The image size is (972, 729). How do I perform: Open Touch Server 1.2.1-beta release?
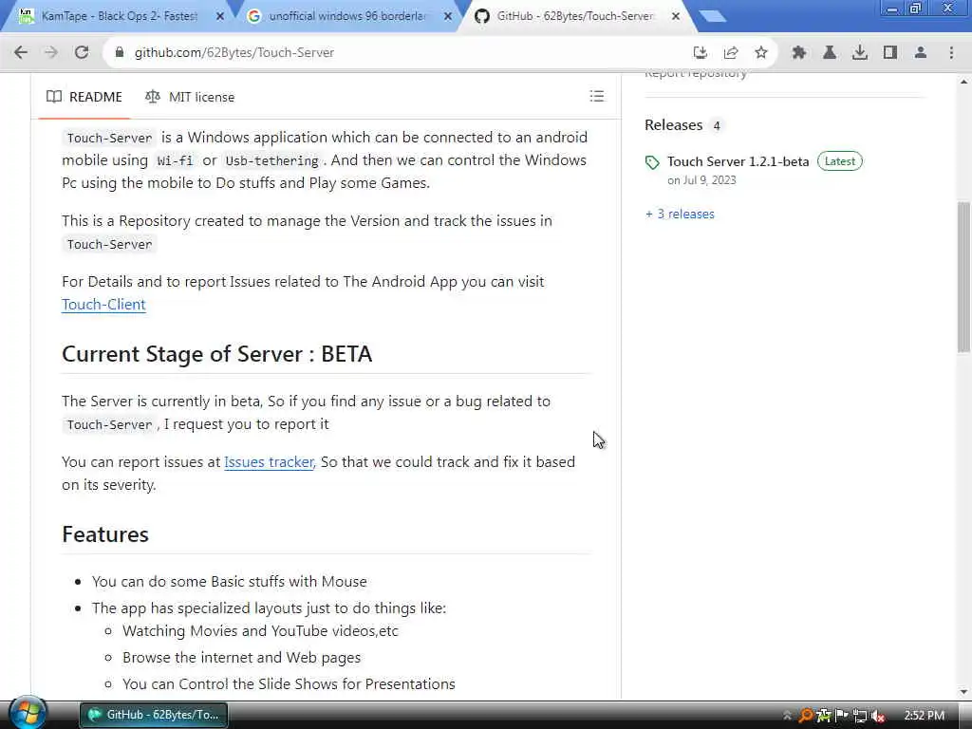tap(738, 161)
